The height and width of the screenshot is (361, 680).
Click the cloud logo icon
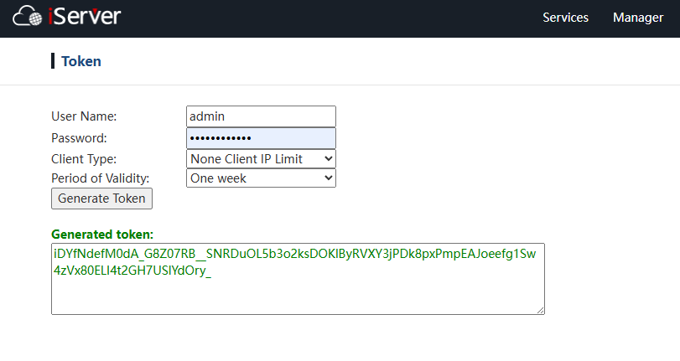tap(32, 17)
